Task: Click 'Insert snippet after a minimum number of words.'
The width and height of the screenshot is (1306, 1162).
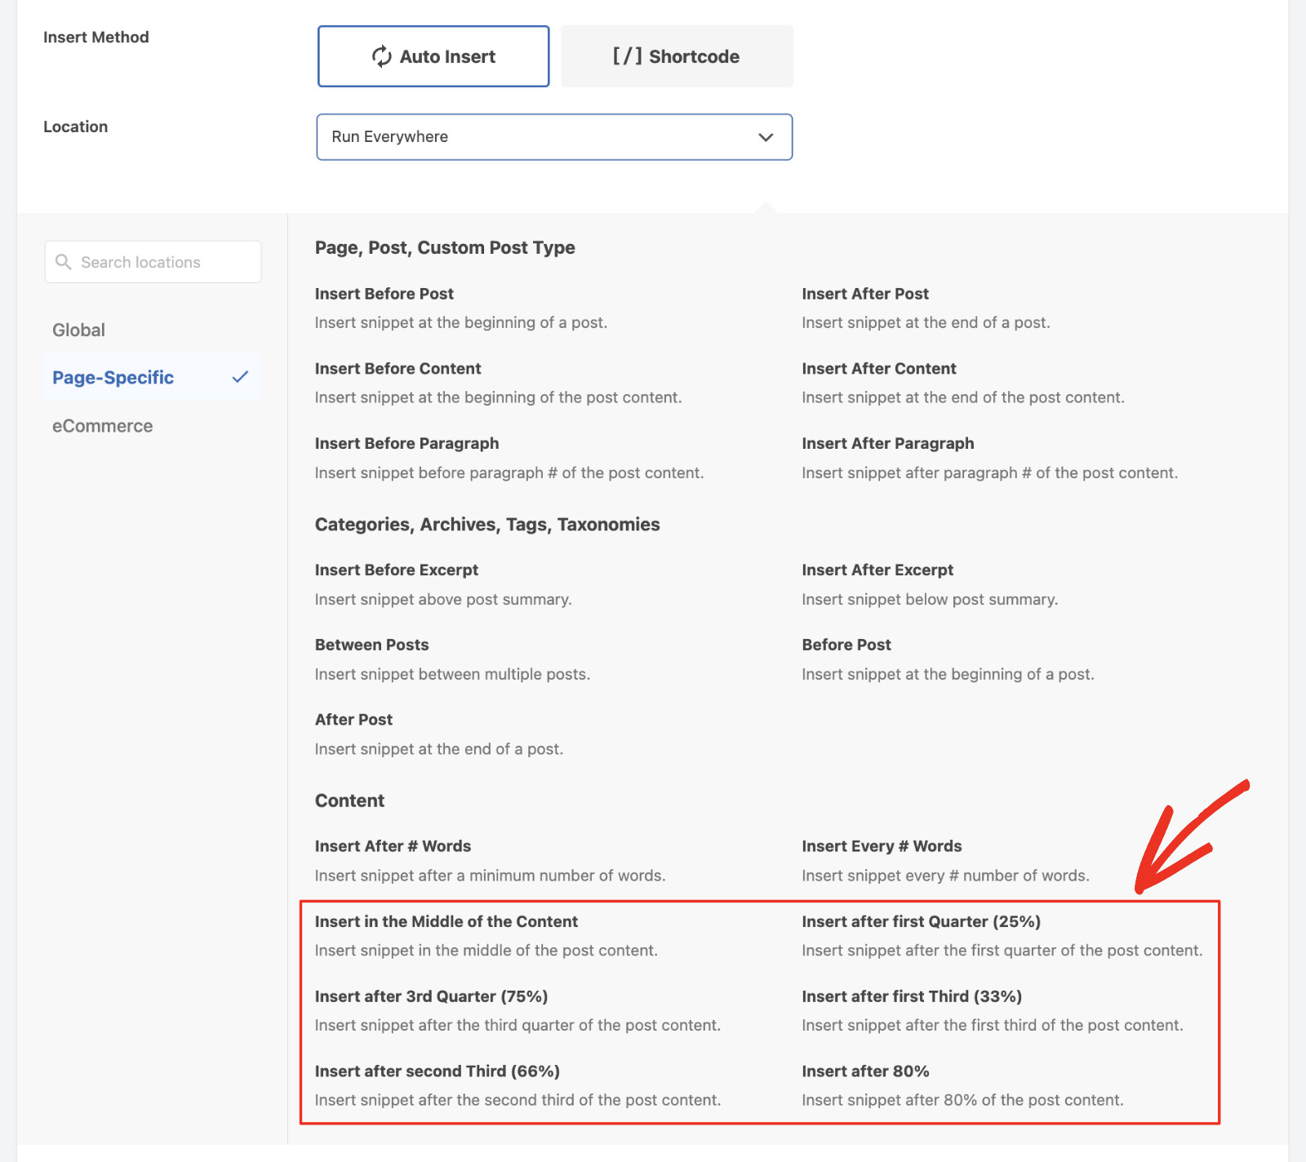Action: (491, 876)
